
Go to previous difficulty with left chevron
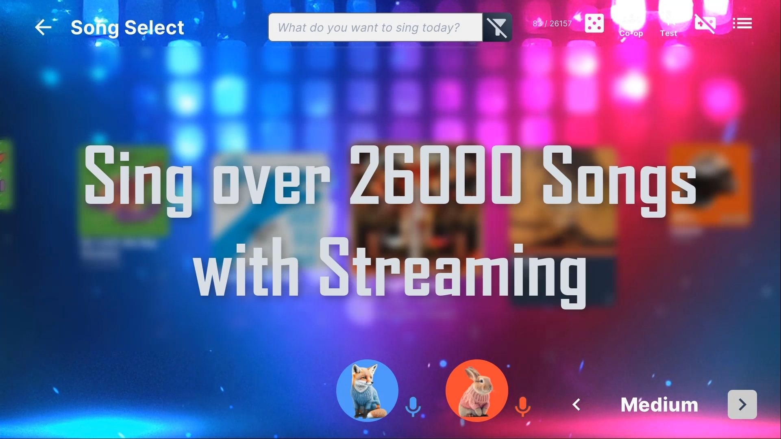coord(576,404)
